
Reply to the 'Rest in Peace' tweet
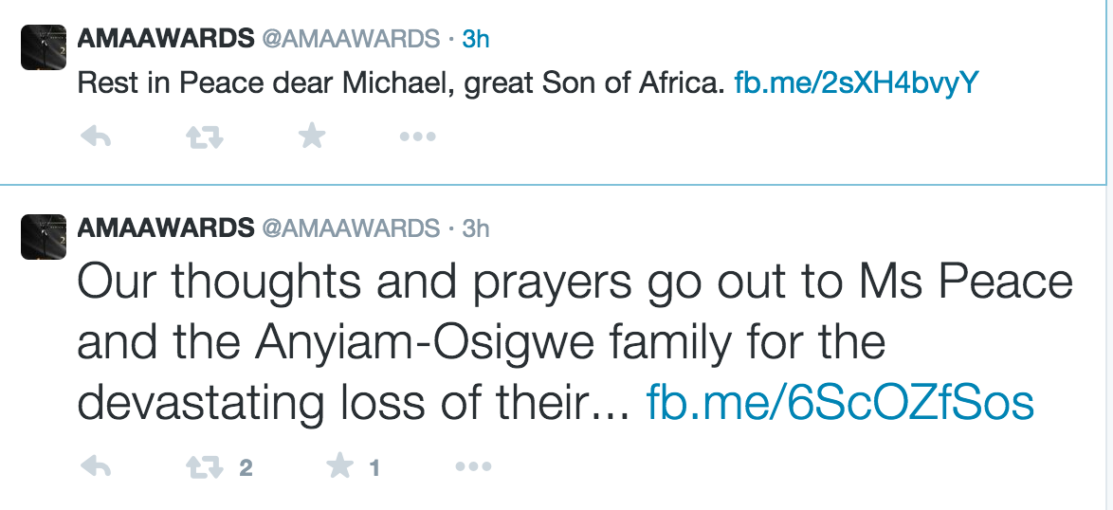[95, 137]
